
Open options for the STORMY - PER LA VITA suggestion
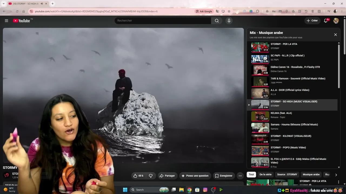coord(338,182)
